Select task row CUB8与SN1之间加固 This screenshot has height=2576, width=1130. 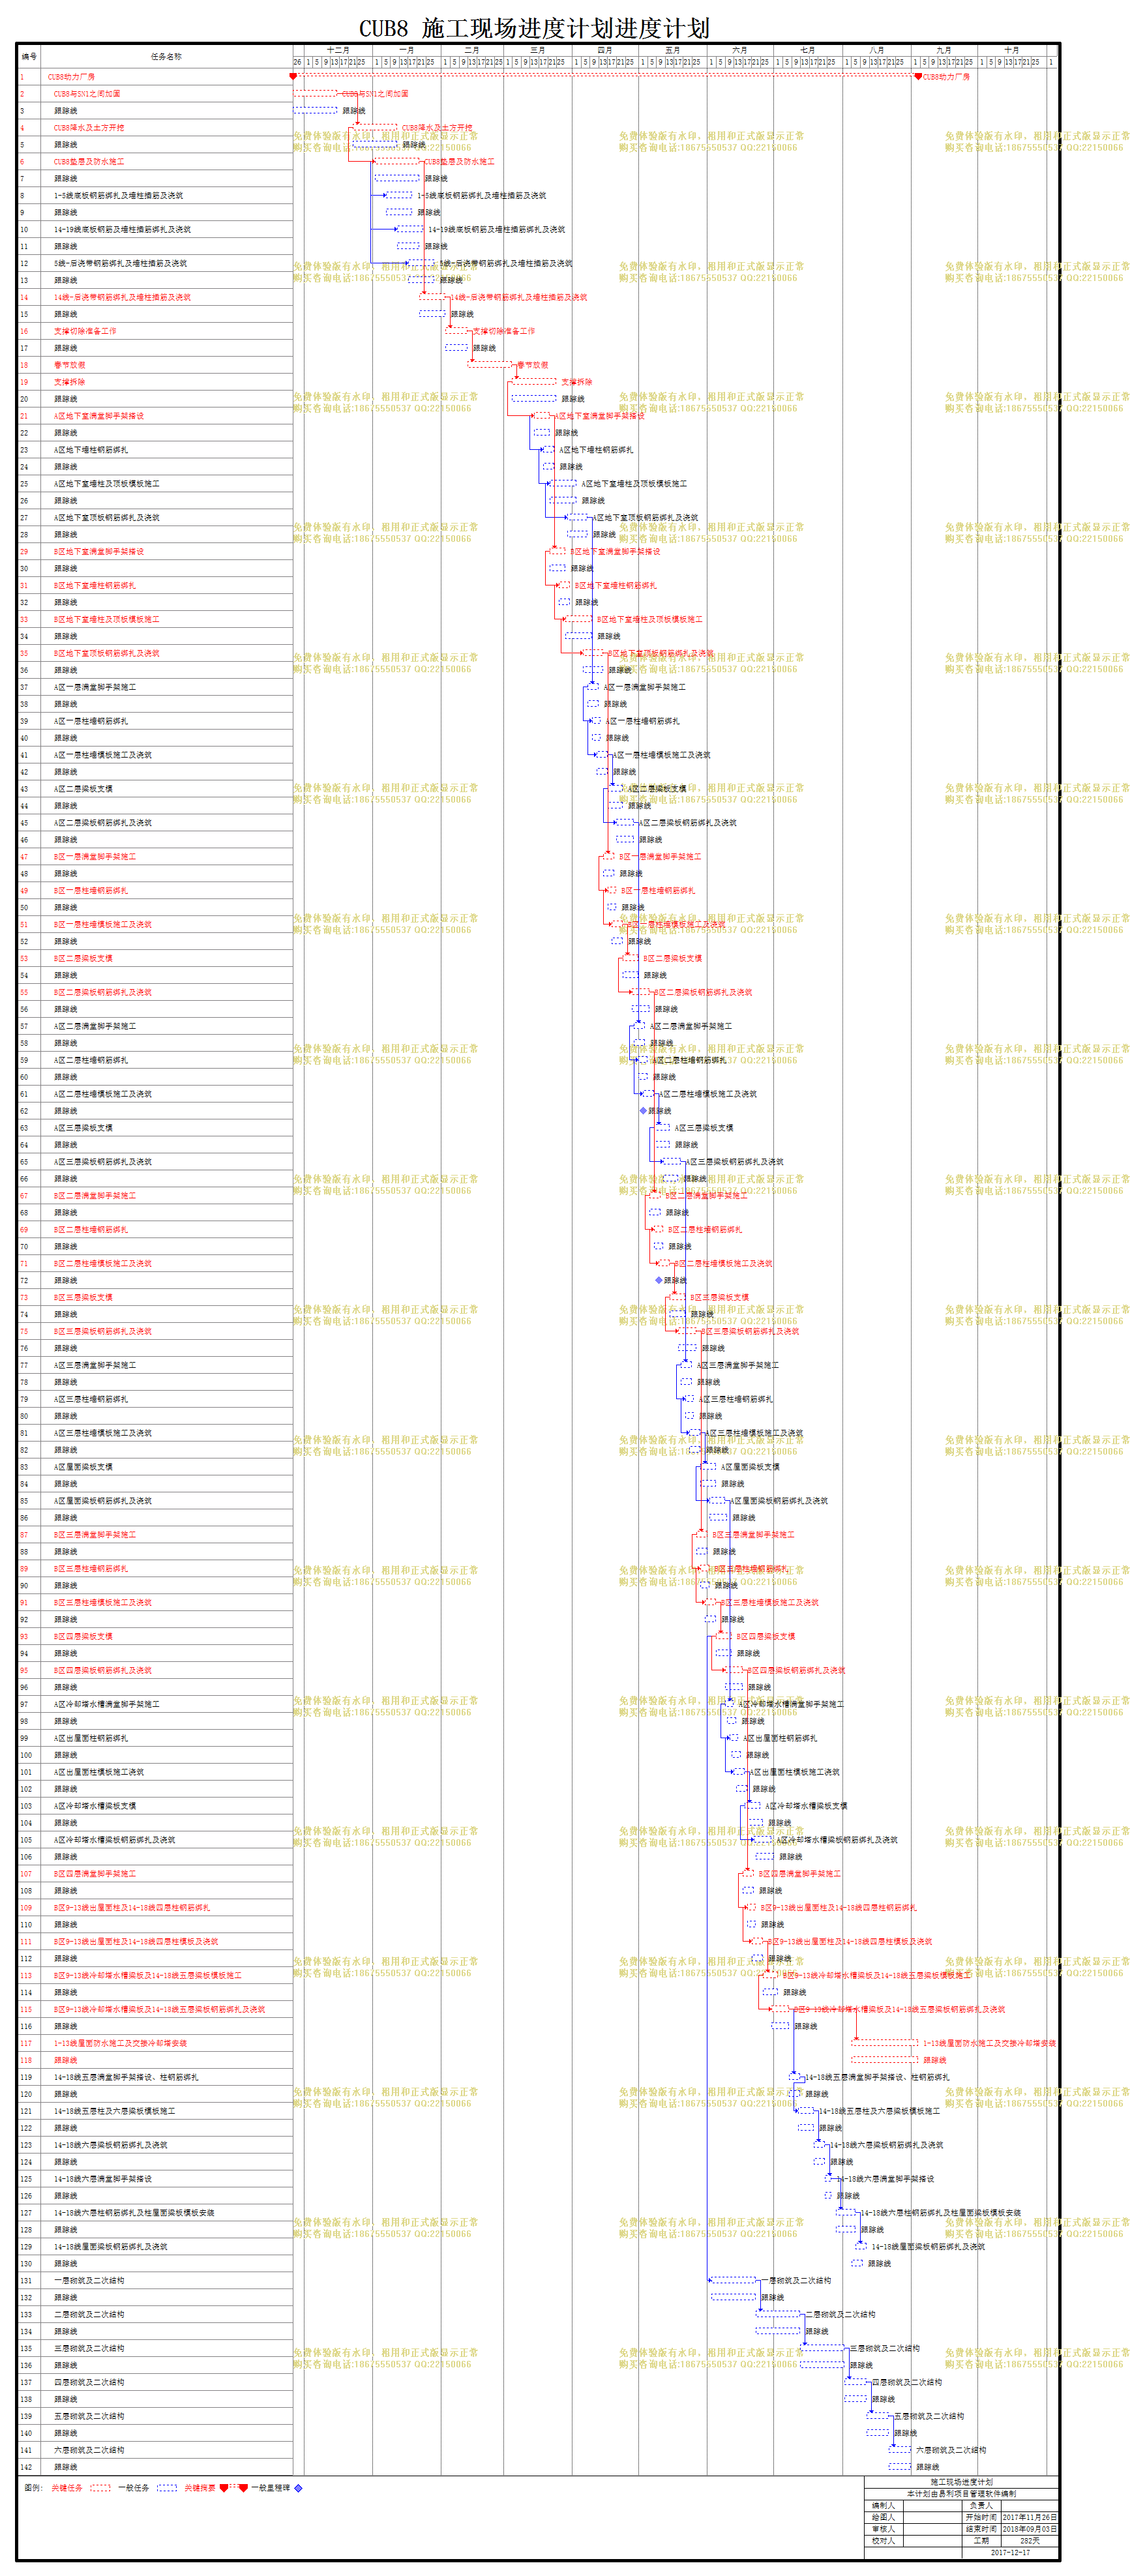tap(155, 93)
